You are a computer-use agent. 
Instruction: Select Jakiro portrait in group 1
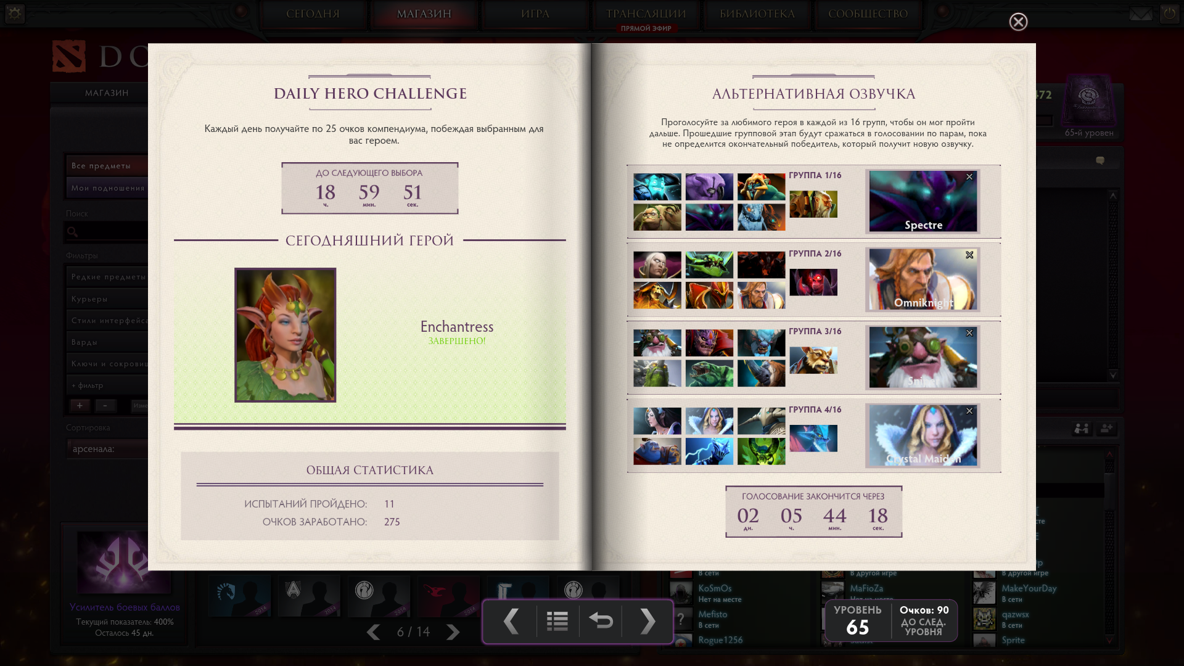762,217
